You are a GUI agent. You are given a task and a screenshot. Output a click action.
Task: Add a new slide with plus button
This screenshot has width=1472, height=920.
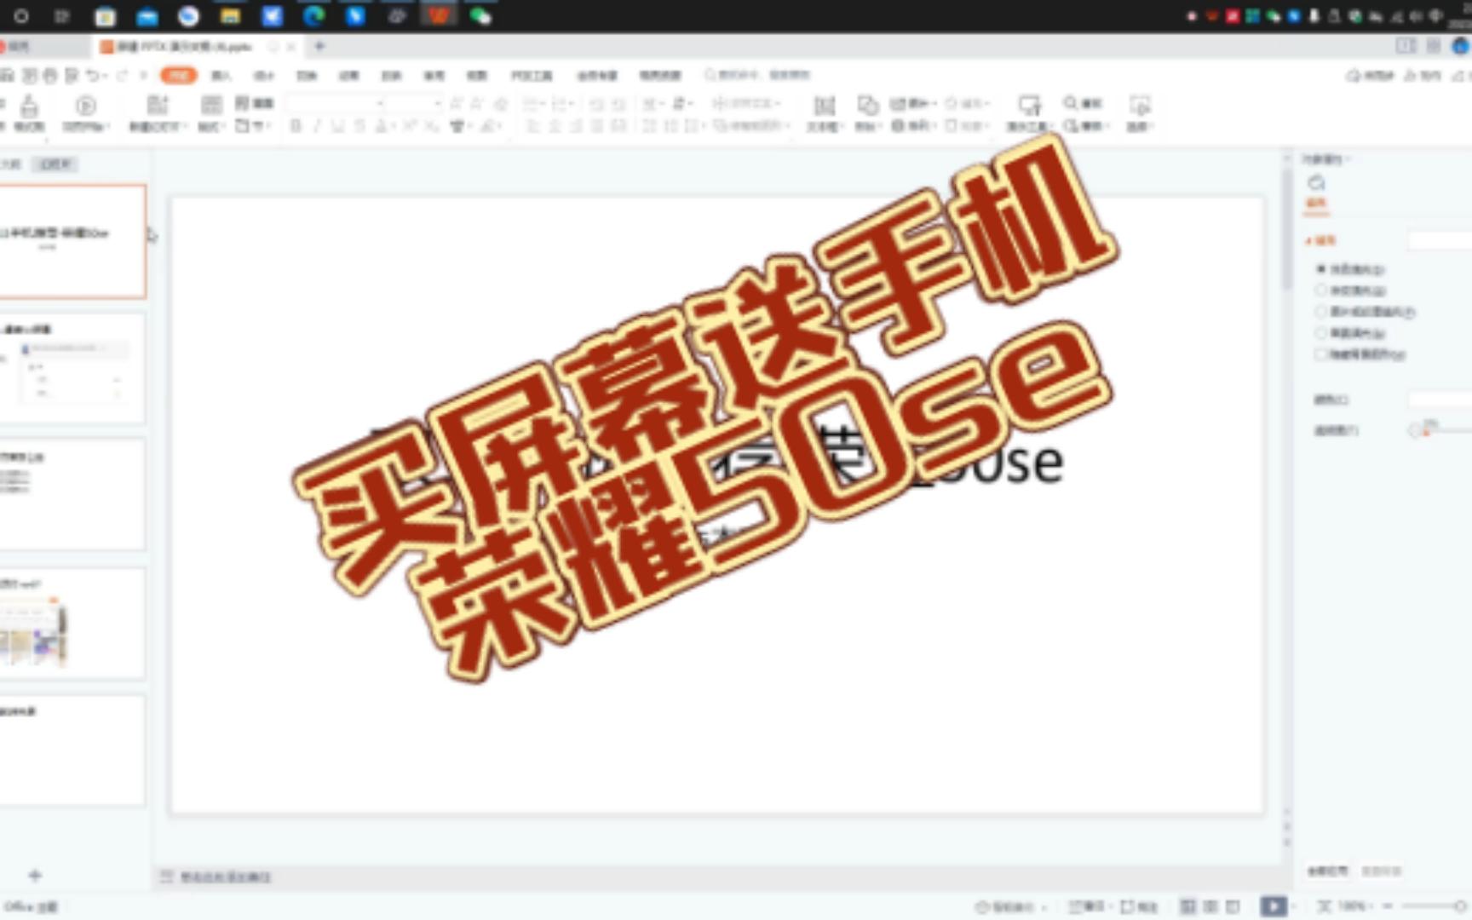(35, 875)
